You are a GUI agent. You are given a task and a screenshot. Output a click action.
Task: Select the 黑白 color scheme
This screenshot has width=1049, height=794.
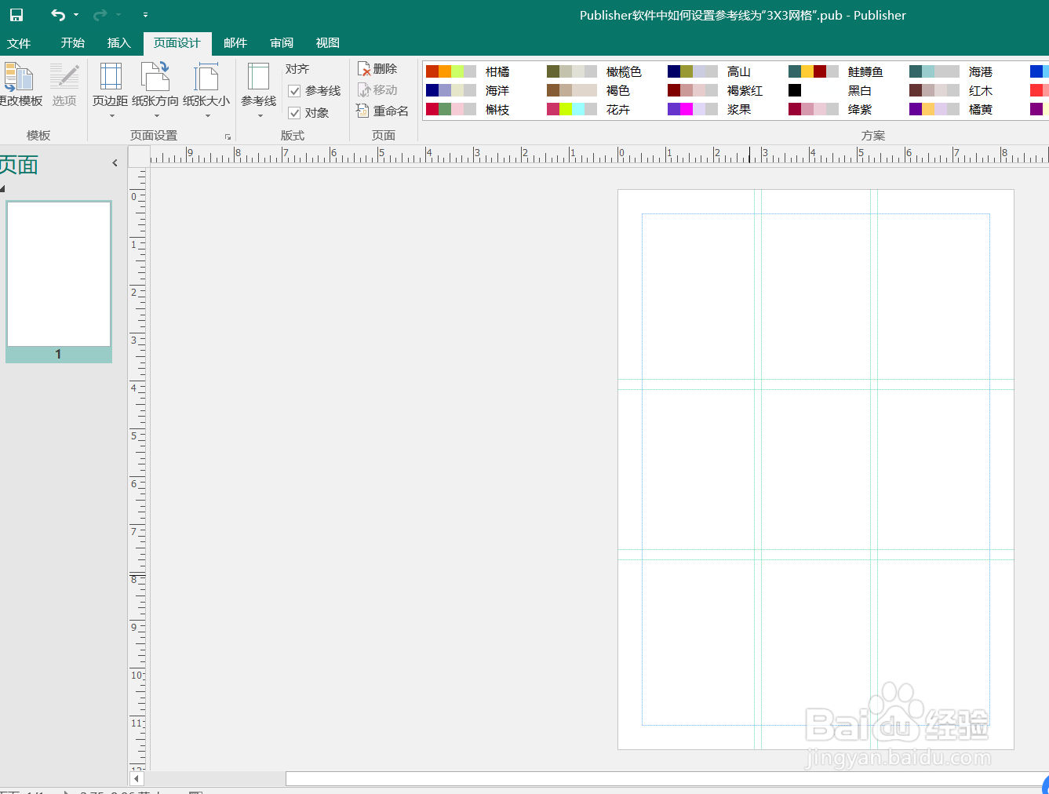(830, 90)
